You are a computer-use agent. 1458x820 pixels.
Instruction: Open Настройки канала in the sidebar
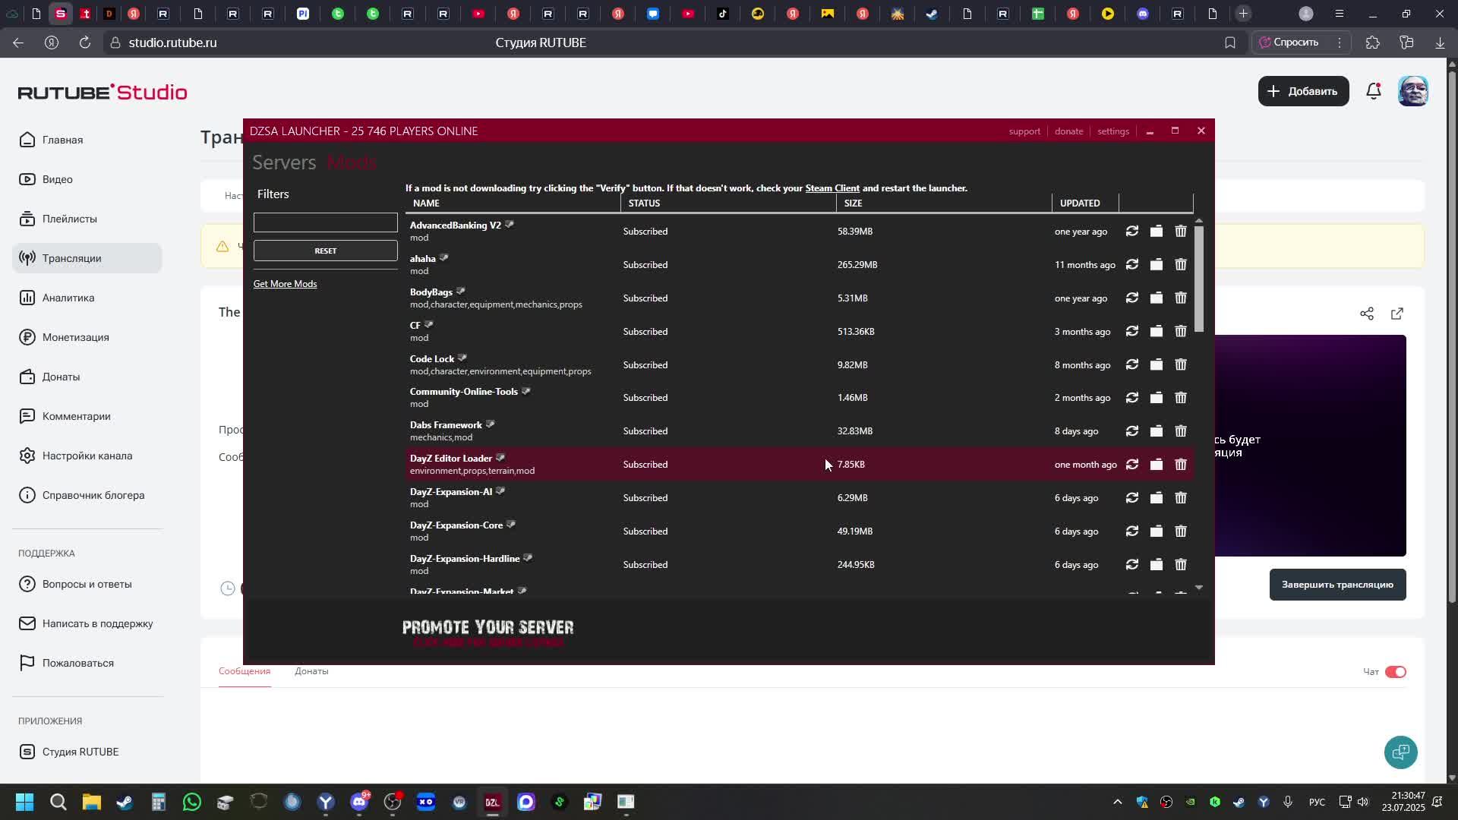click(x=87, y=456)
